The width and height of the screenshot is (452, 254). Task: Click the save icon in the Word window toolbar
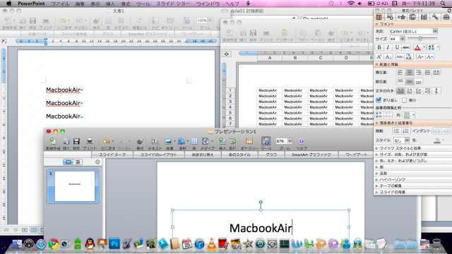point(32,20)
